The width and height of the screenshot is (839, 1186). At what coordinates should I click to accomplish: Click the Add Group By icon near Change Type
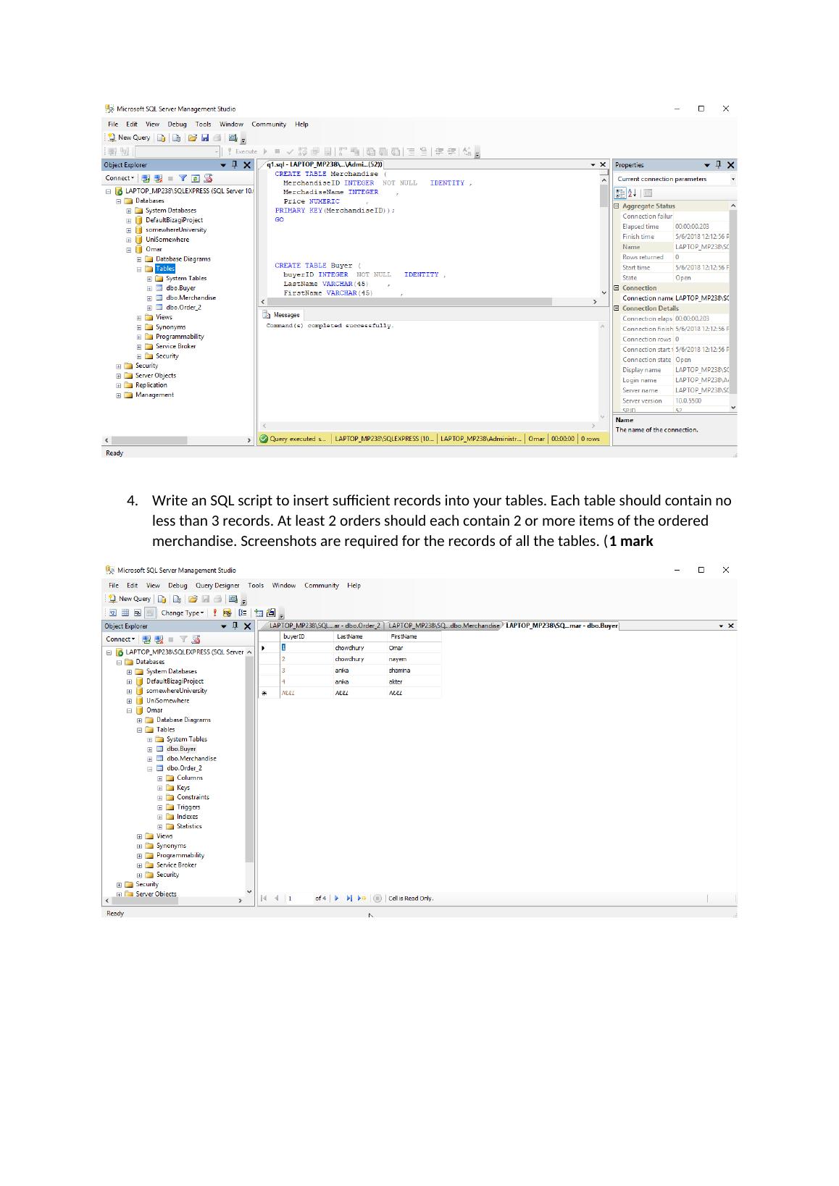coord(243,613)
